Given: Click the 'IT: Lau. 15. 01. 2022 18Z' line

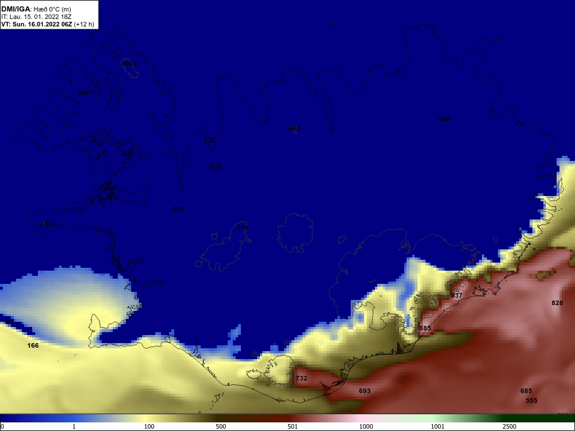Looking at the screenshot, I should (x=36, y=17).
